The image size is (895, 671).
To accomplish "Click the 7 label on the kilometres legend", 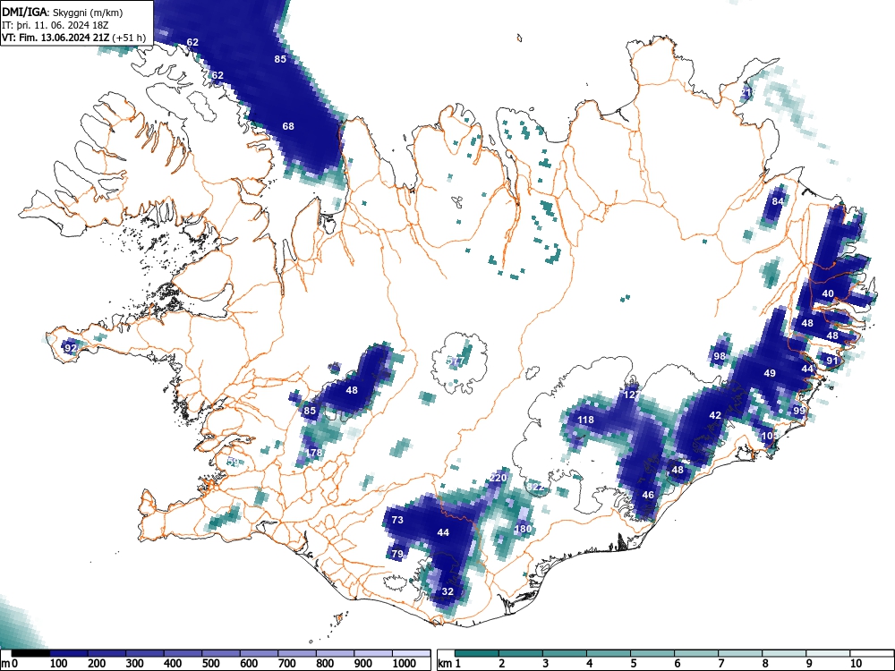I will [x=721, y=664].
